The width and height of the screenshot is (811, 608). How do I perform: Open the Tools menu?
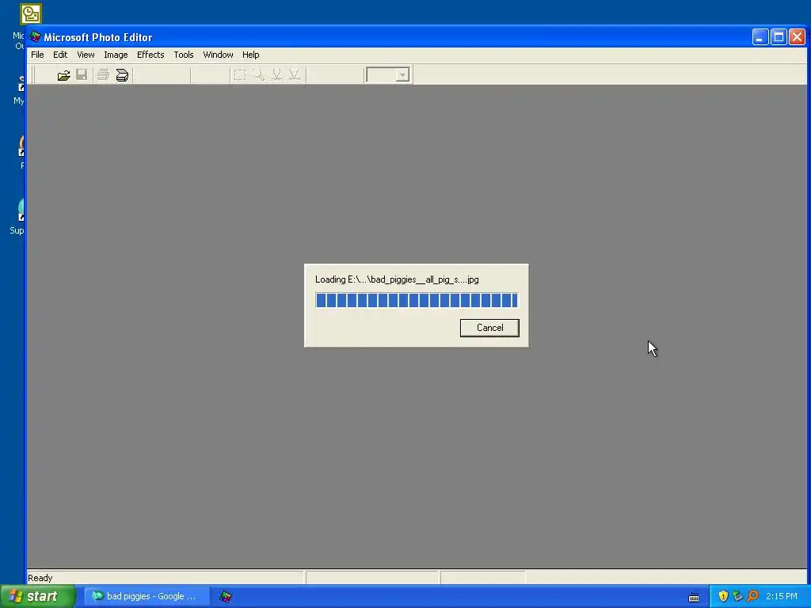pos(184,55)
